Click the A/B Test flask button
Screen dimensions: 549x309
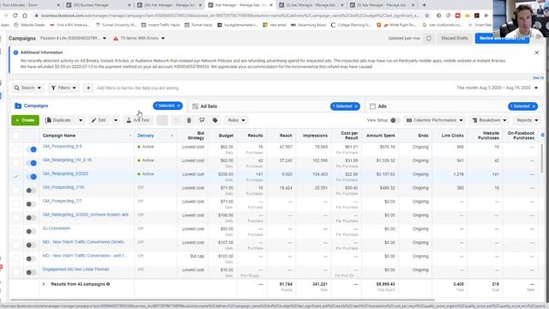(x=138, y=120)
